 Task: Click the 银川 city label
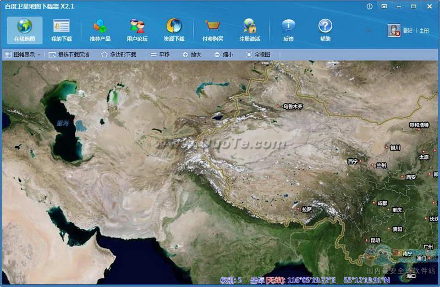pos(395,147)
